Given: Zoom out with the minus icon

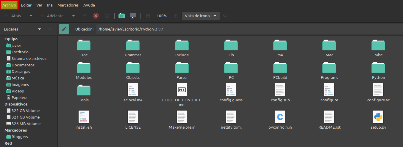Looking at the screenshot, I should [x=148, y=16].
